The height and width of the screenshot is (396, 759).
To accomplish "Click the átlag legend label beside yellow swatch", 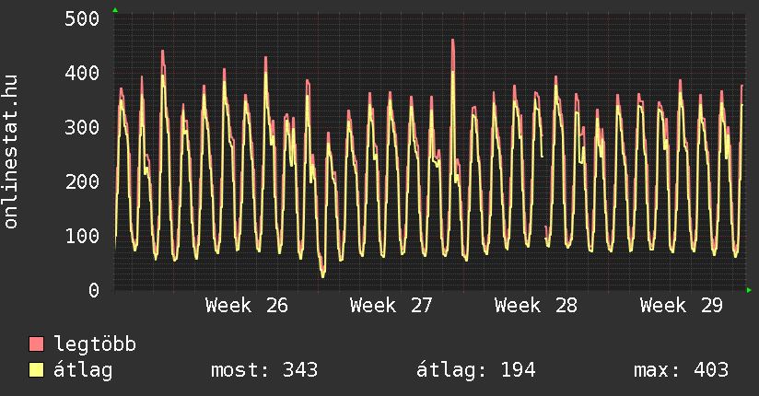I will click(83, 370).
